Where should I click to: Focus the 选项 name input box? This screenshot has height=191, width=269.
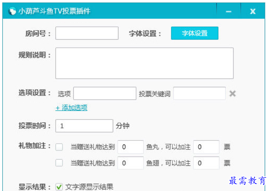coord(105,93)
